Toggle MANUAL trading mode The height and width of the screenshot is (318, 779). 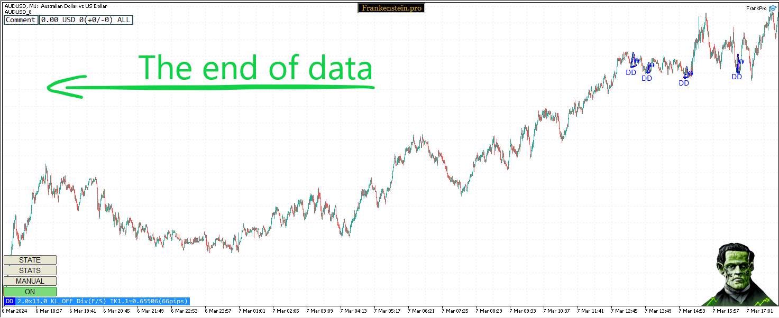click(30, 281)
